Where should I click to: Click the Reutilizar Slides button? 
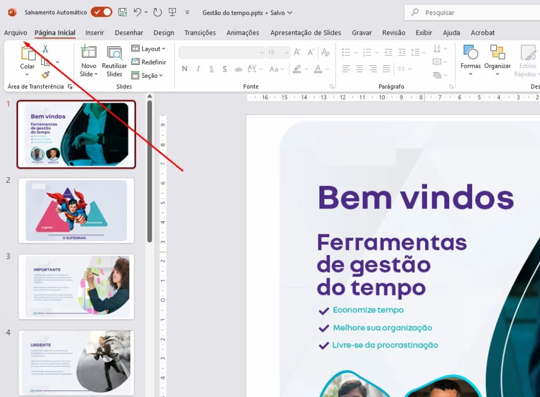114,61
